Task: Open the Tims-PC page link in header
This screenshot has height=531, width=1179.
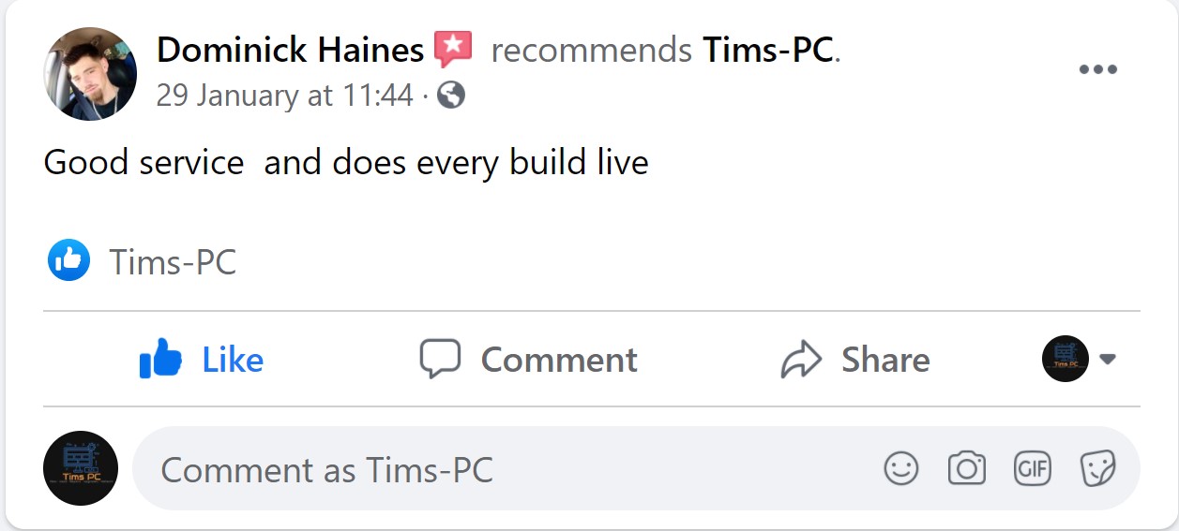Action: (x=768, y=50)
